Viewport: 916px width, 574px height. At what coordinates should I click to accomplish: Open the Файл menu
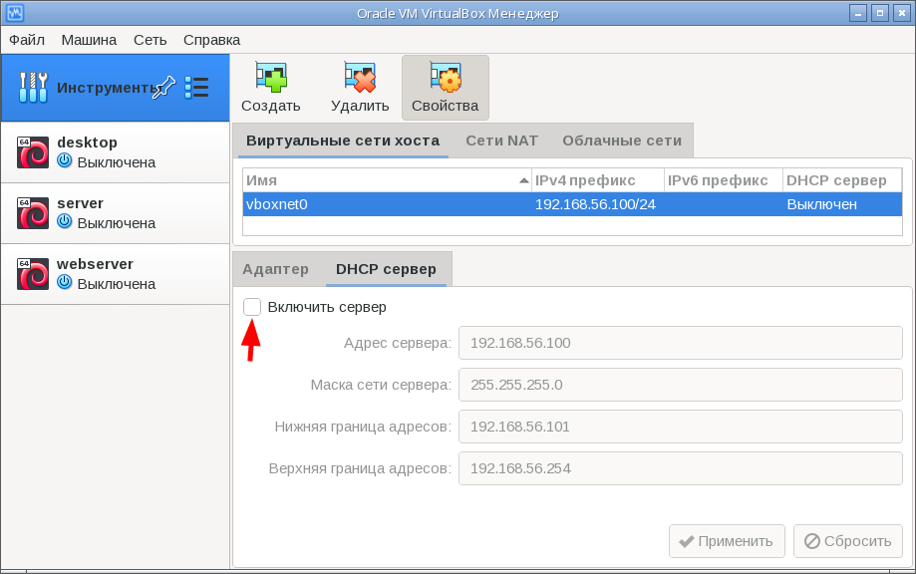(x=27, y=40)
